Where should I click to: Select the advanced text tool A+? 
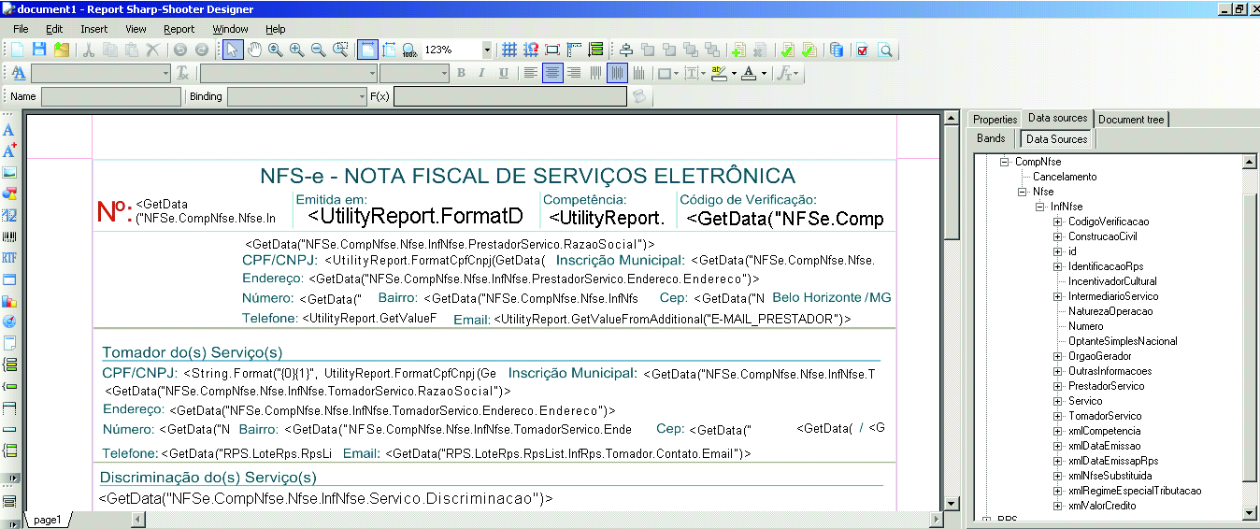(9, 150)
